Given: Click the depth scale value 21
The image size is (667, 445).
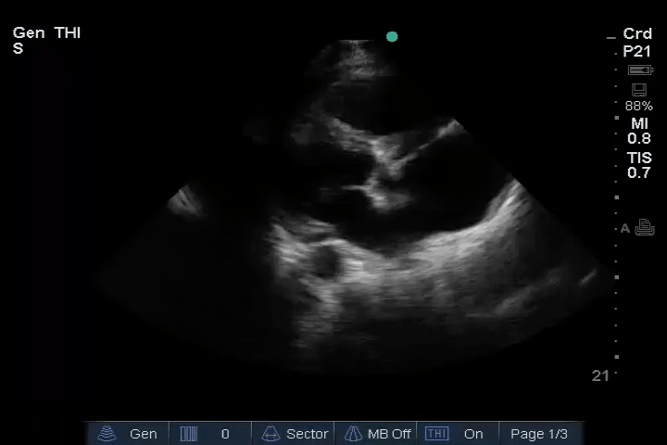Looking at the screenshot, I should click(x=600, y=375).
